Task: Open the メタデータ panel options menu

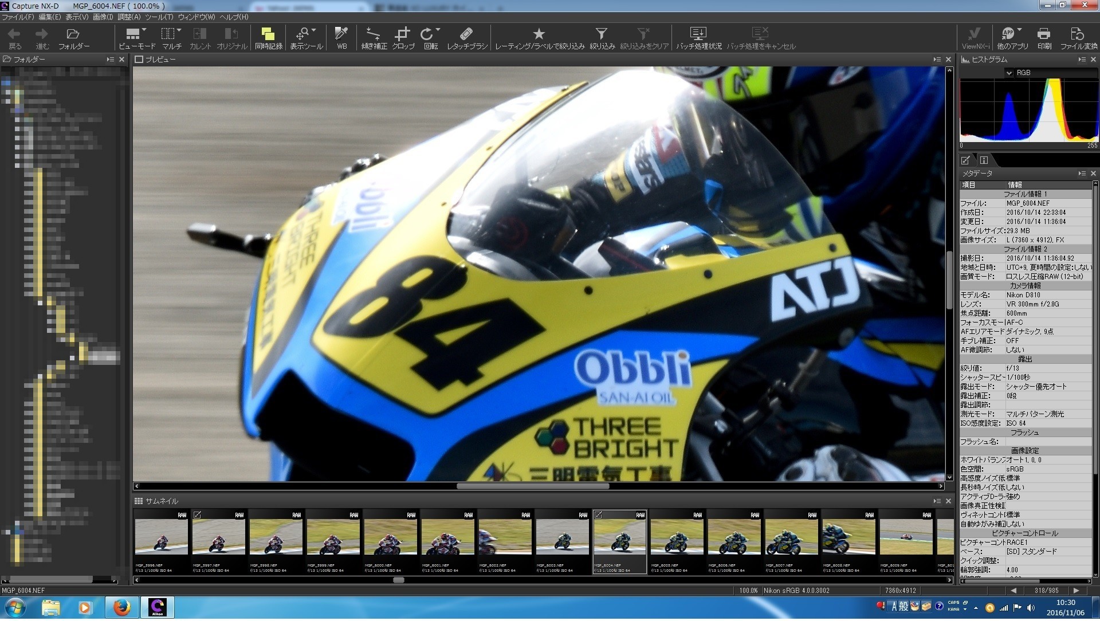Action: (x=1082, y=174)
